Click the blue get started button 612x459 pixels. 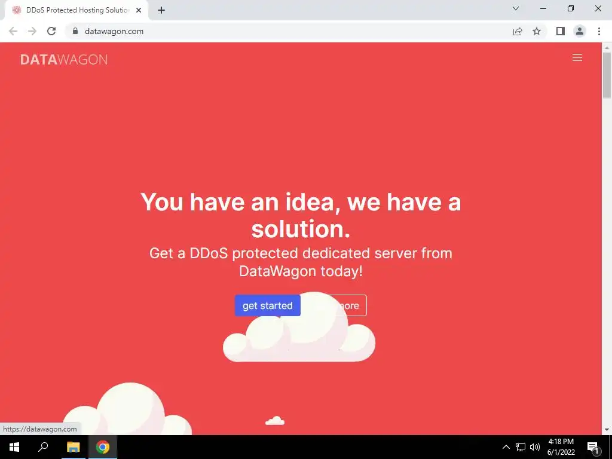pyautogui.click(x=267, y=305)
